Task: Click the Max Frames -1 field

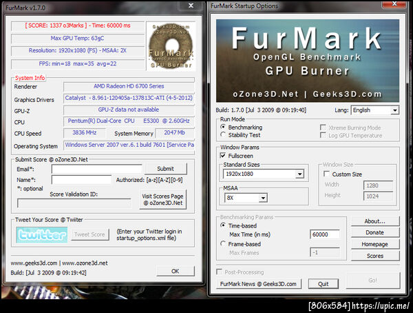Action: (x=325, y=252)
